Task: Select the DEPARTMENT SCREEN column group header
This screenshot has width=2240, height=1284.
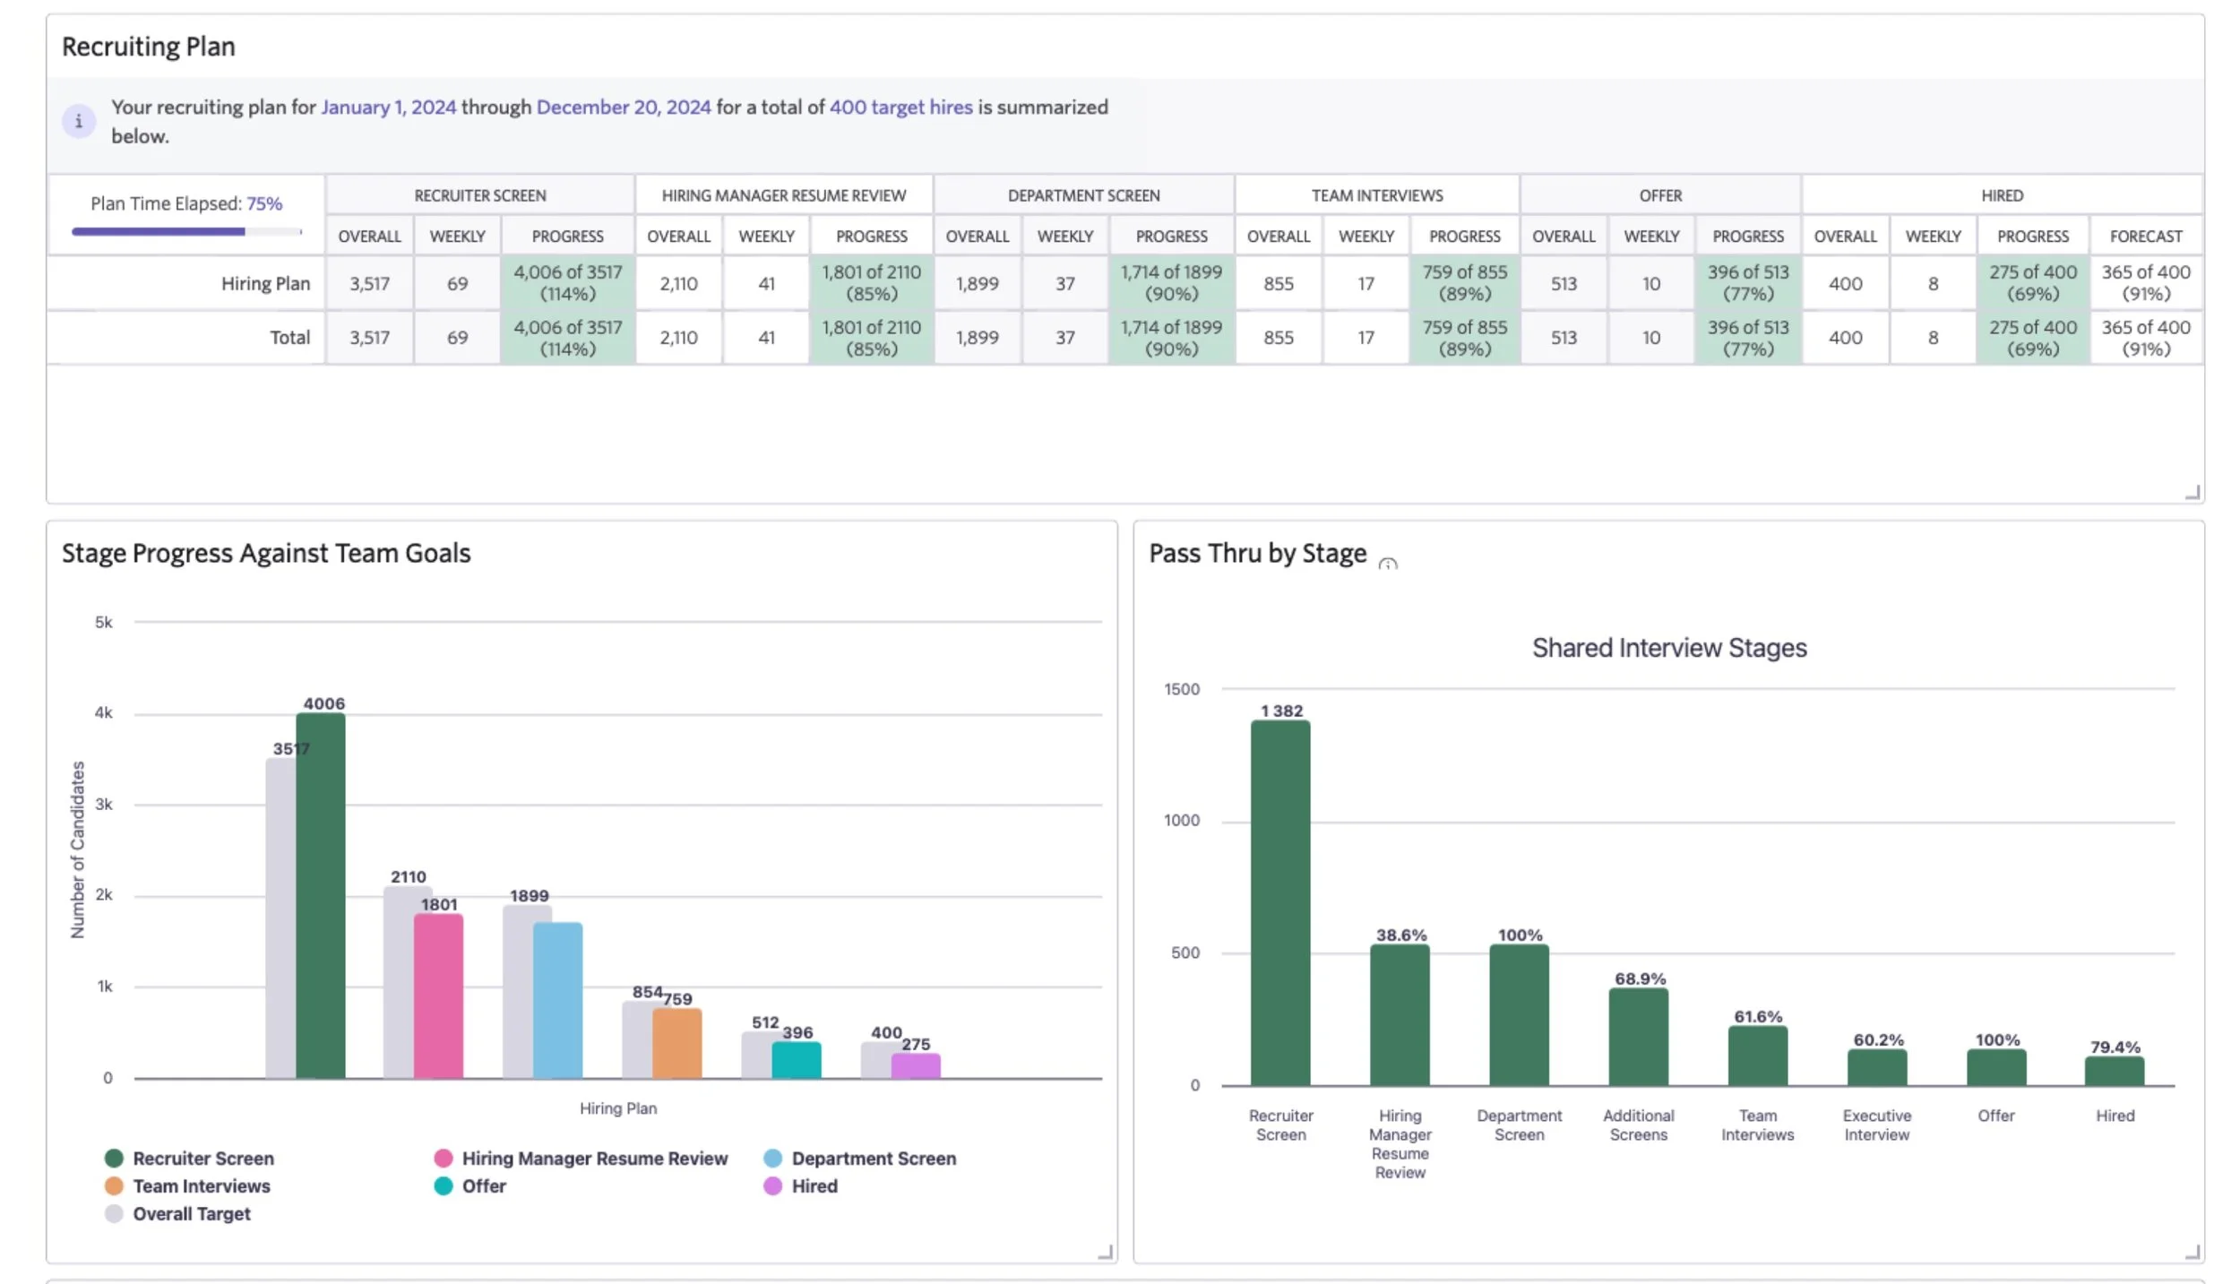Action: tap(1084, 194)
